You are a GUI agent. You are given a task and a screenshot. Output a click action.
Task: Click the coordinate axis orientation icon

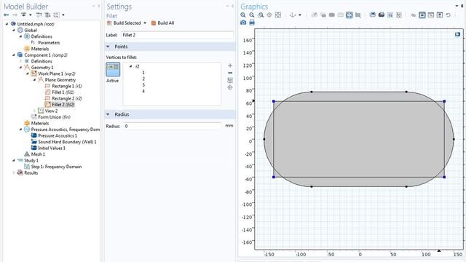293,15
